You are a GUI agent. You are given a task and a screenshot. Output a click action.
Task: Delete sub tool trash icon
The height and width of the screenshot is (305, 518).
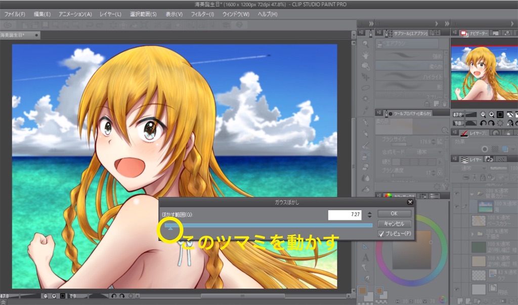tap(445, 104)
